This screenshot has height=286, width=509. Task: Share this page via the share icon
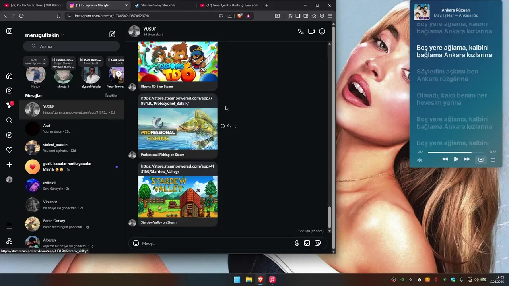point(230,16)
